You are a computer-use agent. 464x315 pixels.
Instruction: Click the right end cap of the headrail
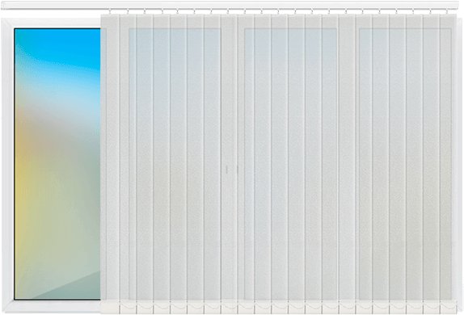point(456,6)
